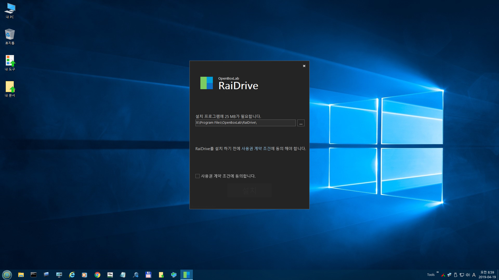Screen dimensions: 499x280
Task: Open the notepad taskbar icon
Action: tap(123, 275)
